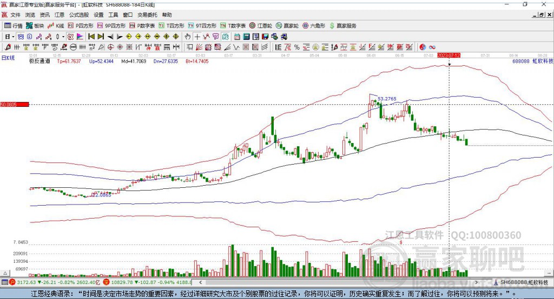Click the blue infinity loop icon
The width and height of the screenshot is (554, 299).
pos(432,47)
